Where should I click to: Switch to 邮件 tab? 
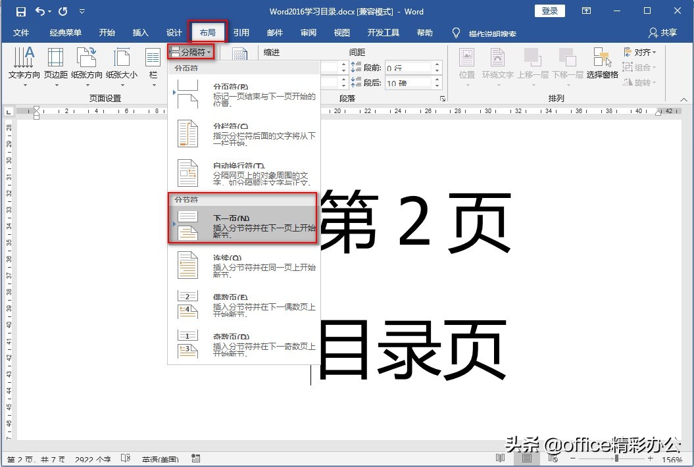(275, 32)
